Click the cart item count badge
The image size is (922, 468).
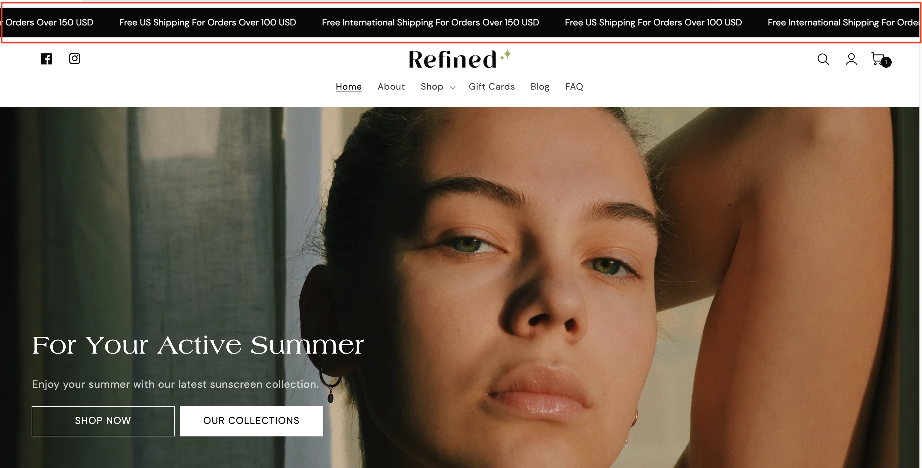[x=886, y=62]
